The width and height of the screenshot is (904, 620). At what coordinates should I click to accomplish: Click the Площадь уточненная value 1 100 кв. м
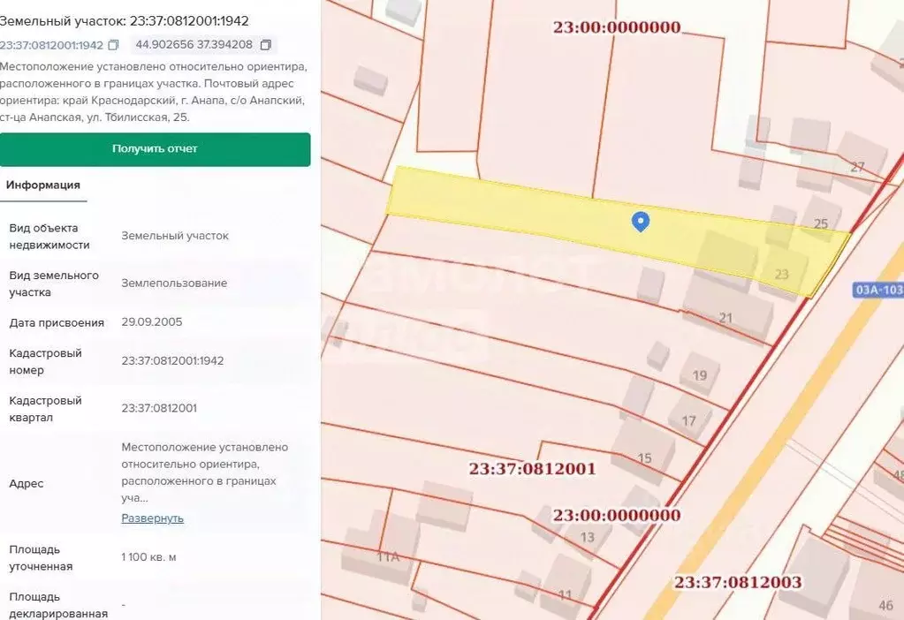click(149, 556)
